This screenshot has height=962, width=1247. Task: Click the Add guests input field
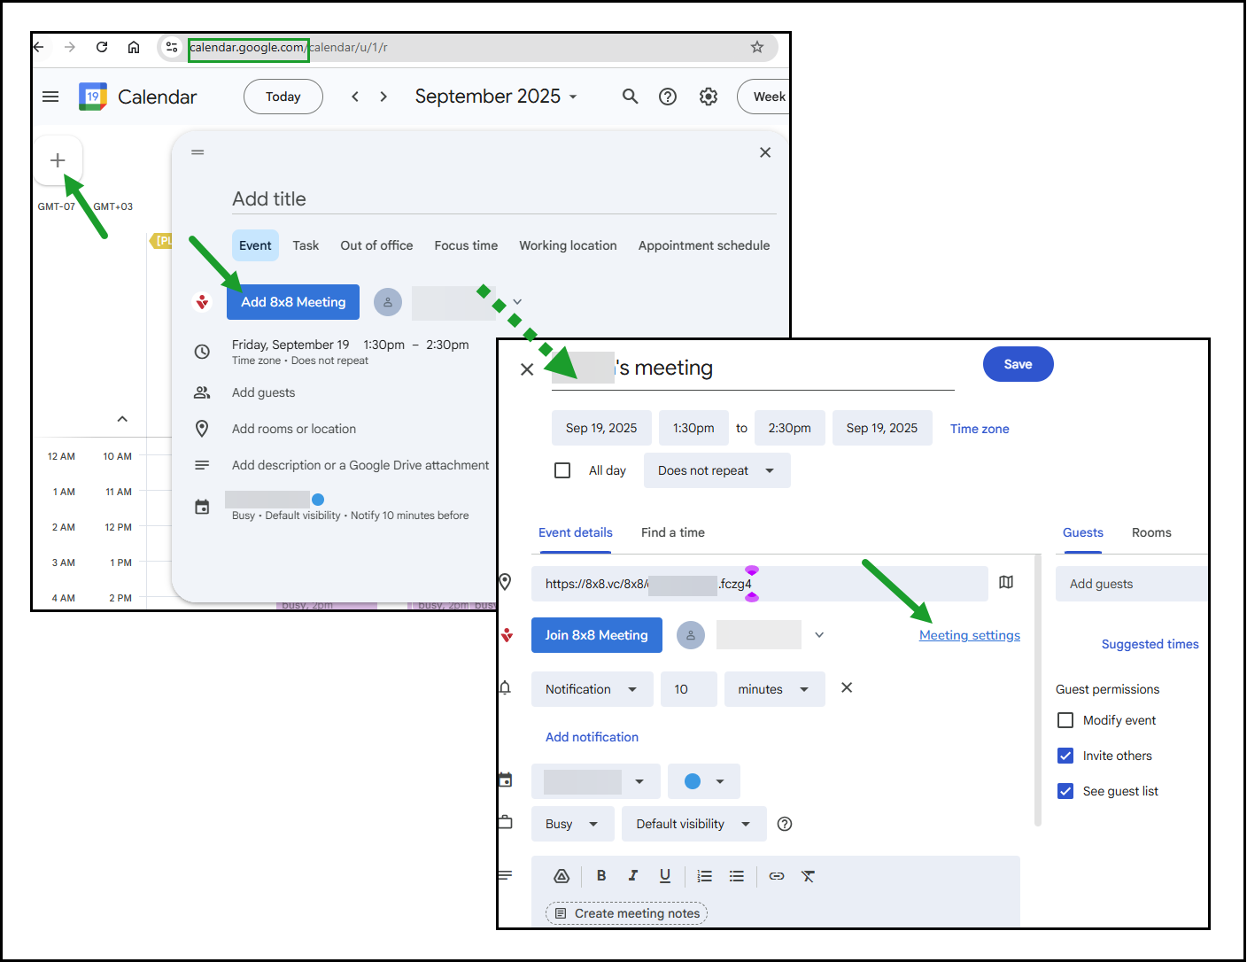(x=1129, y=584)
